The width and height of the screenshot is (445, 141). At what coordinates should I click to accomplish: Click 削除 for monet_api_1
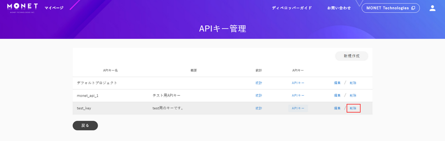coord(353,96)
